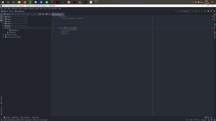This screenshot has height=121, width=216.
Task: Open the Build menu
Action: click(x=37, y=8)
